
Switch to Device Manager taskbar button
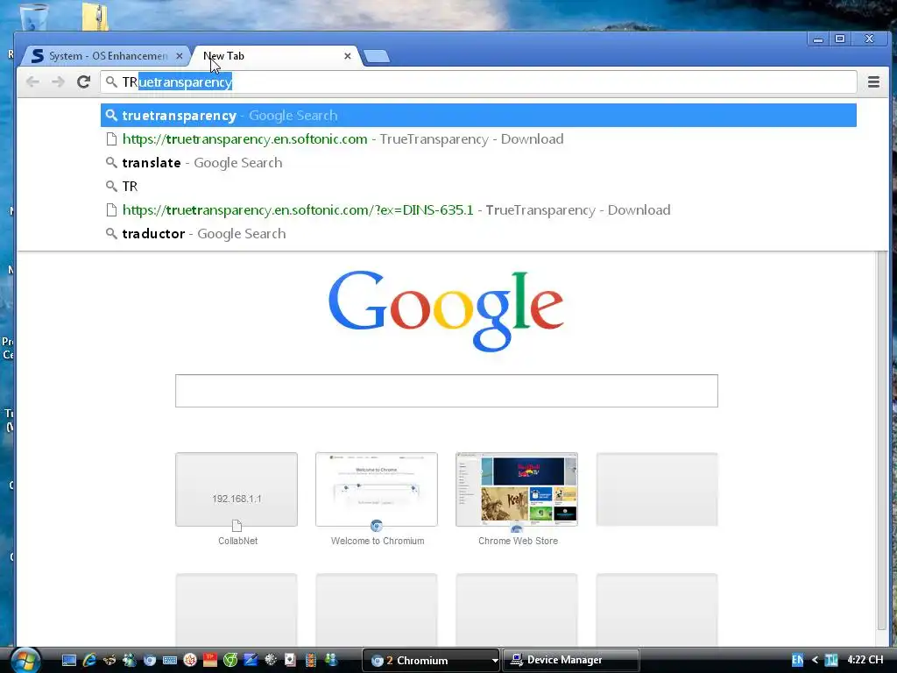click(x=570, y=661)
